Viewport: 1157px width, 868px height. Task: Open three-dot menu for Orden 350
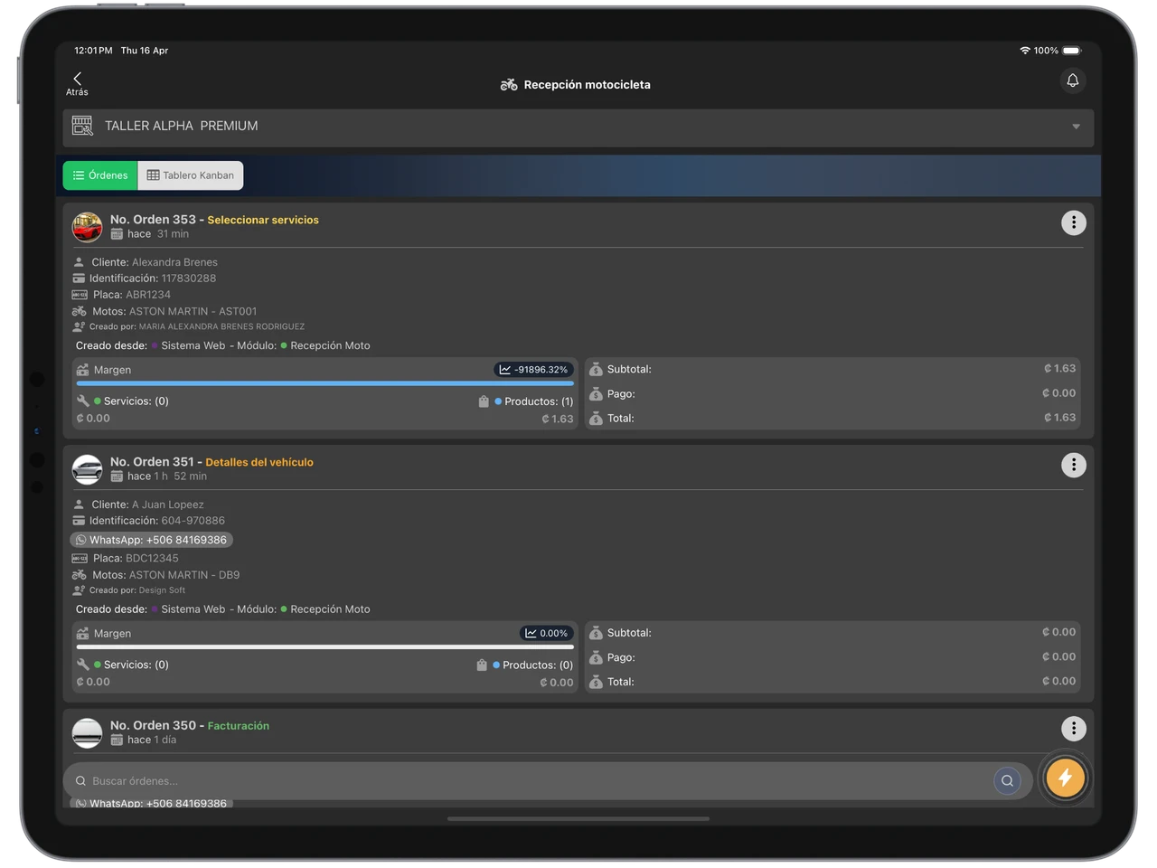[x=1073, y=729]
